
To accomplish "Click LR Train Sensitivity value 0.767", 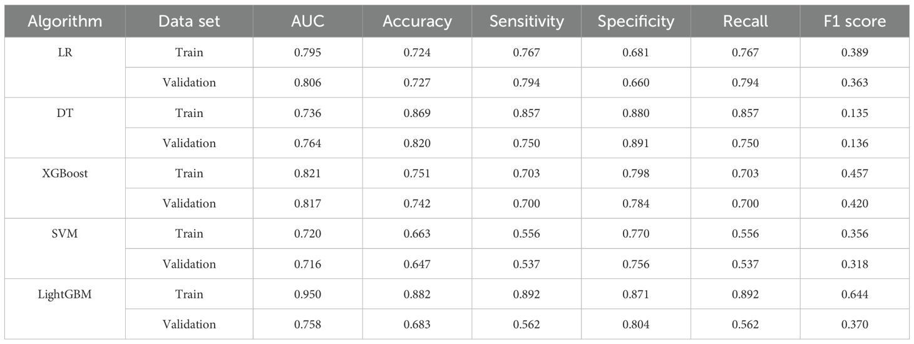I will click(x=526, y=53).
